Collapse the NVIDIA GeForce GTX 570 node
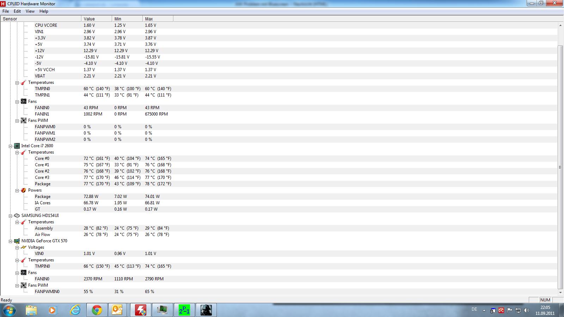The width and height of the screenshot is (564, 317). click(10, 241)
